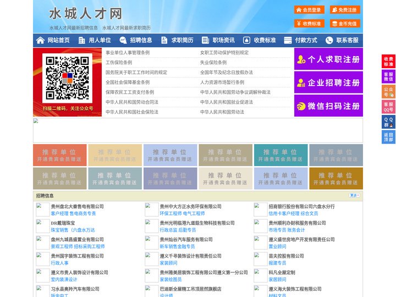
Task: Open 客服QQ号 in floating sidebar
Action: click(x=388, y=107)
